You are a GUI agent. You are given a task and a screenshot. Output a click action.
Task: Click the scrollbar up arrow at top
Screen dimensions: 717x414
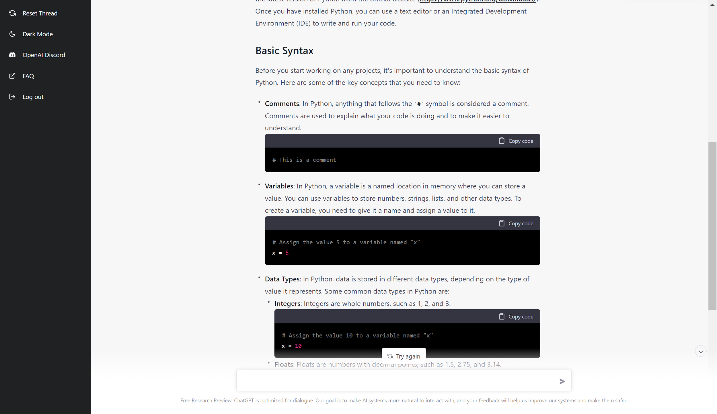click(x=712, y=5)
